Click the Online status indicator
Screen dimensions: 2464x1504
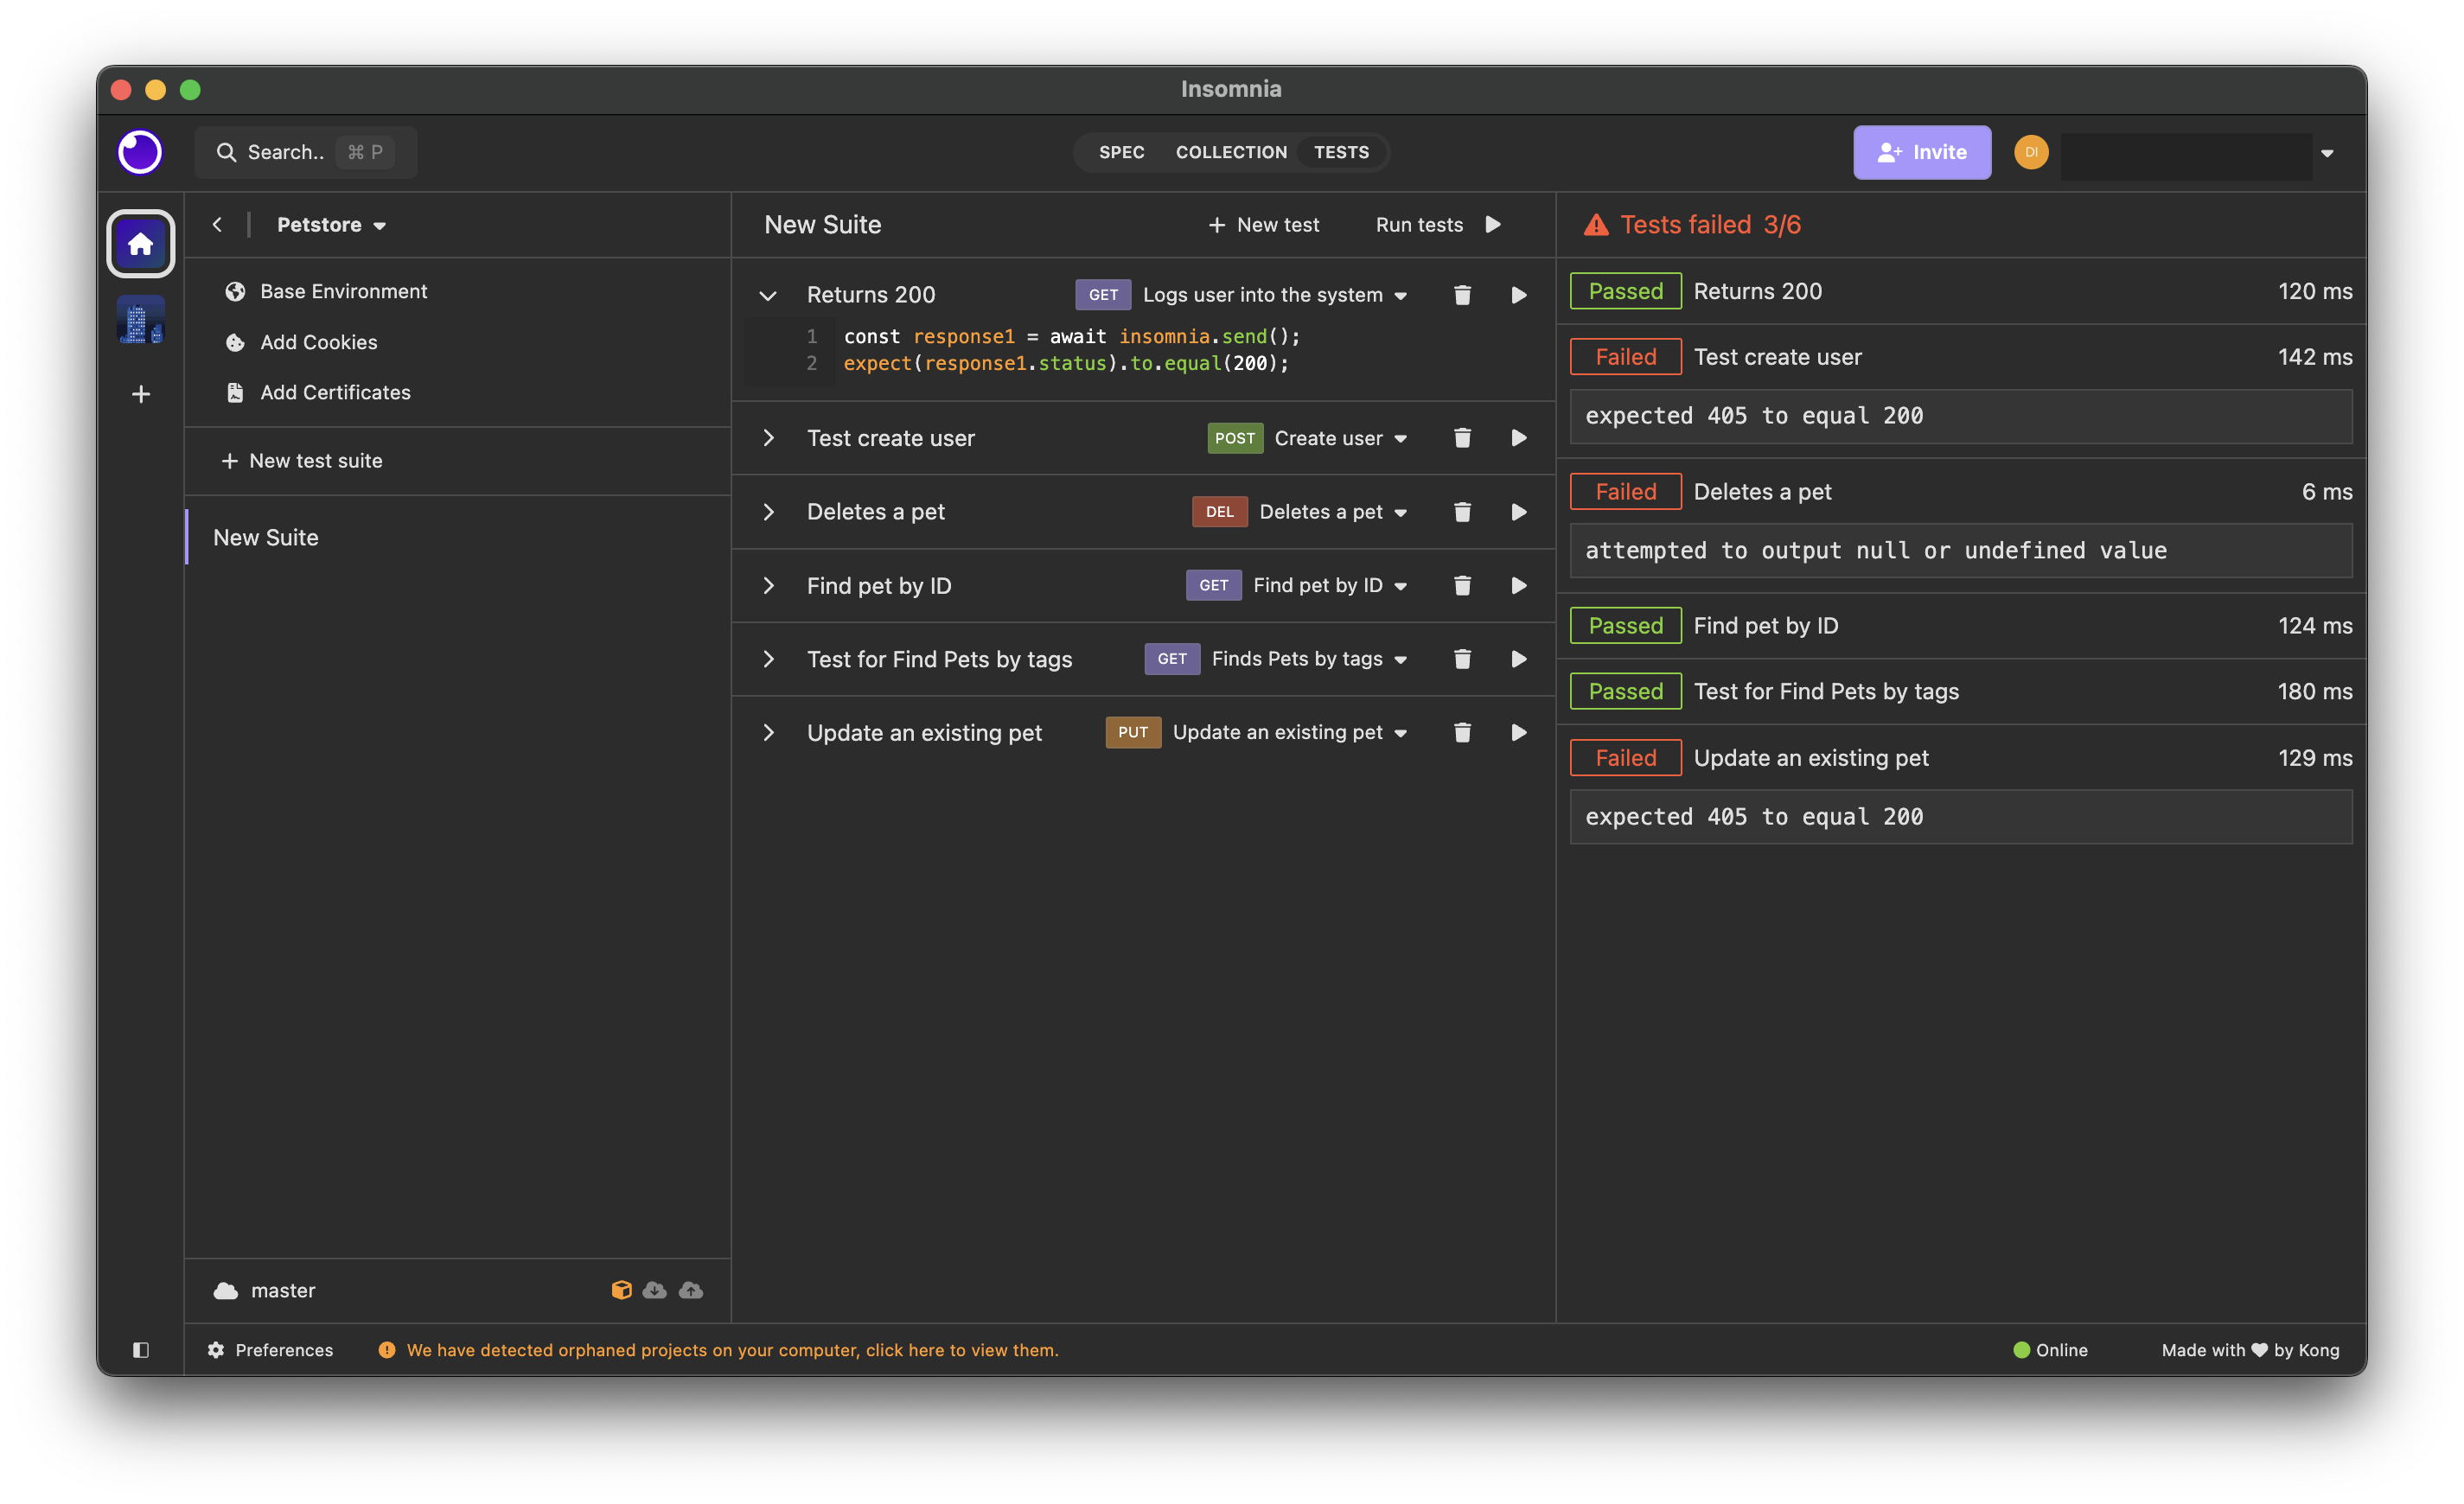(2050, 1350)
